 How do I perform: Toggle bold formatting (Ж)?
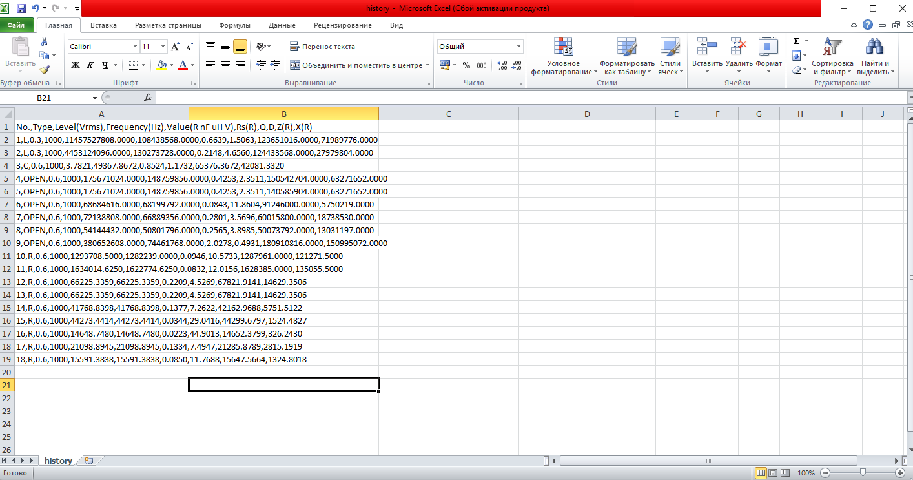[x=76, y=65]
